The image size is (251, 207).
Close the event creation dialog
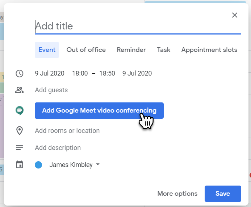(234, 15)
